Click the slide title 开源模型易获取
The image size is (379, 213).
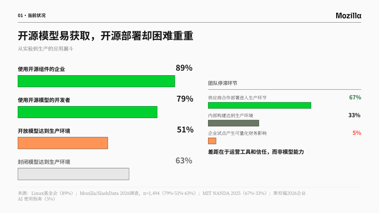[x=105, y=36]
